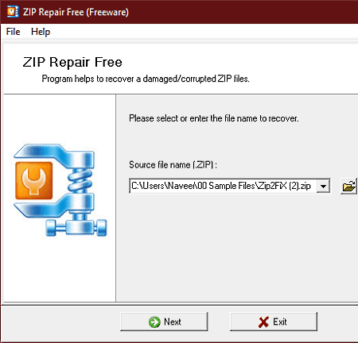Click the red X icon on Exit
The image size is (358, 343).
[x=263, y=322]
